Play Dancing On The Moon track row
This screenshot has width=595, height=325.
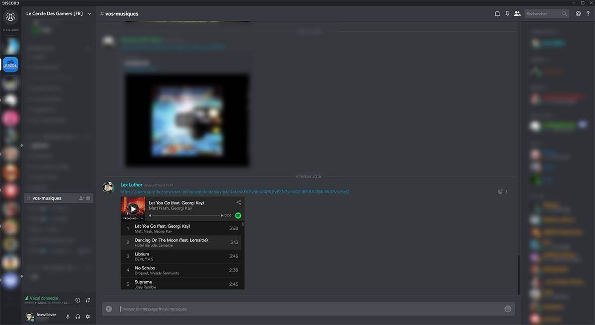181,242
